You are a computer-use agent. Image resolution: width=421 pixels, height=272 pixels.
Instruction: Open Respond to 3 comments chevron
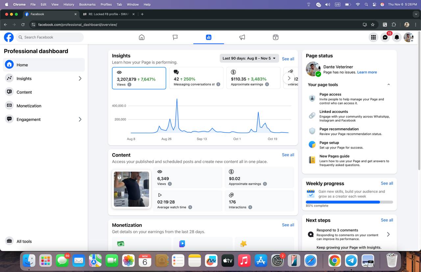(x=388, y=234)
